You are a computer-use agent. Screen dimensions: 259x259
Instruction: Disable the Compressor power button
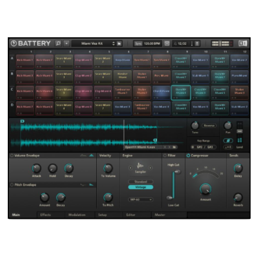(x=188, y=155)
